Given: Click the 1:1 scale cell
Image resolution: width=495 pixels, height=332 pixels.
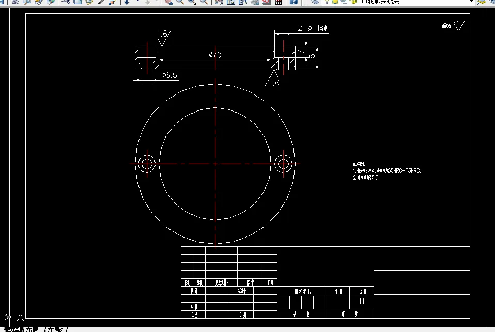Looking at the screenshot, I should point(362,302).
